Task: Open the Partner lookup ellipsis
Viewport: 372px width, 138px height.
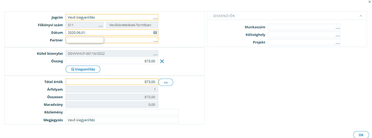Action: [155, 41]
